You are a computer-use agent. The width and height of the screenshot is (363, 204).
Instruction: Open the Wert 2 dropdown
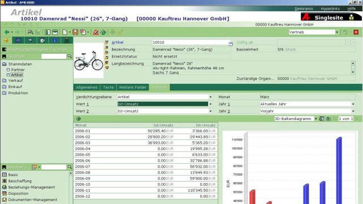click(x=210, y=111)
